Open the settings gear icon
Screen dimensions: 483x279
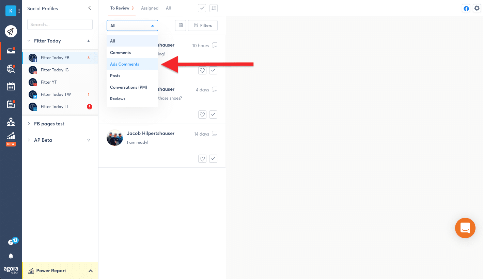[477, 8]
